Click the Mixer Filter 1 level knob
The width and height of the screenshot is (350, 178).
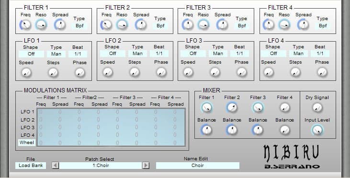click(206, 108)
